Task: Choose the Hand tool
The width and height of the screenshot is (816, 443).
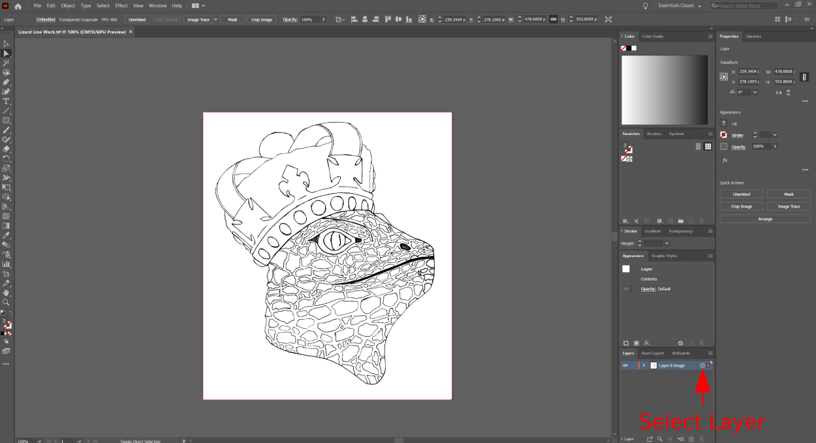Action: 7,293
